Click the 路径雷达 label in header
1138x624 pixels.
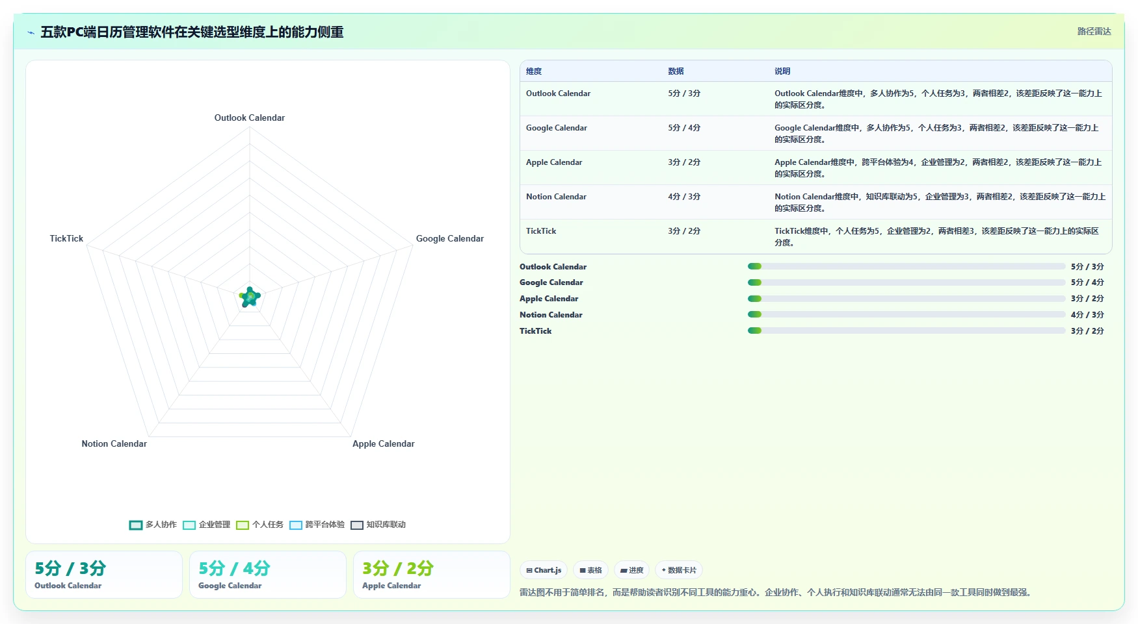tap(1094, 31)
